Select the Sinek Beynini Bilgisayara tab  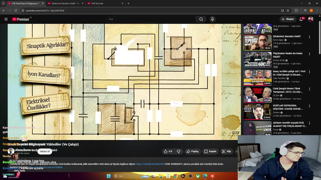[x=26, y=3]
